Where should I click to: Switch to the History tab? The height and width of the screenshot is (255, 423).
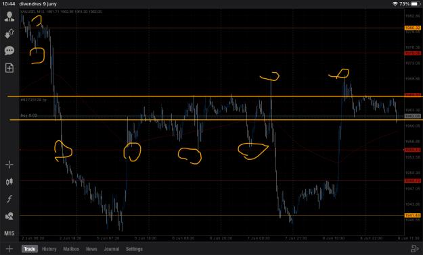(x=49, y=249)
